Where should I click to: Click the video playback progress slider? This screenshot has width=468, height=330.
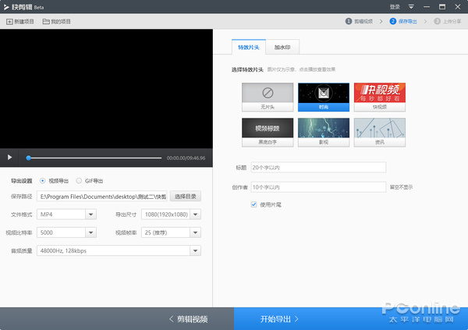[x=94, y=158]
